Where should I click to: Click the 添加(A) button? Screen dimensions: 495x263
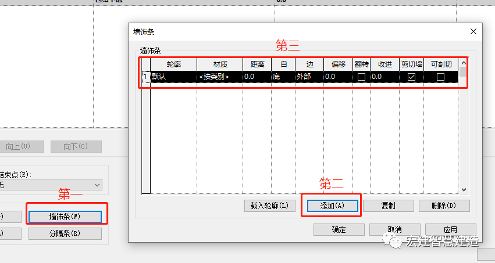coord(332,206)
